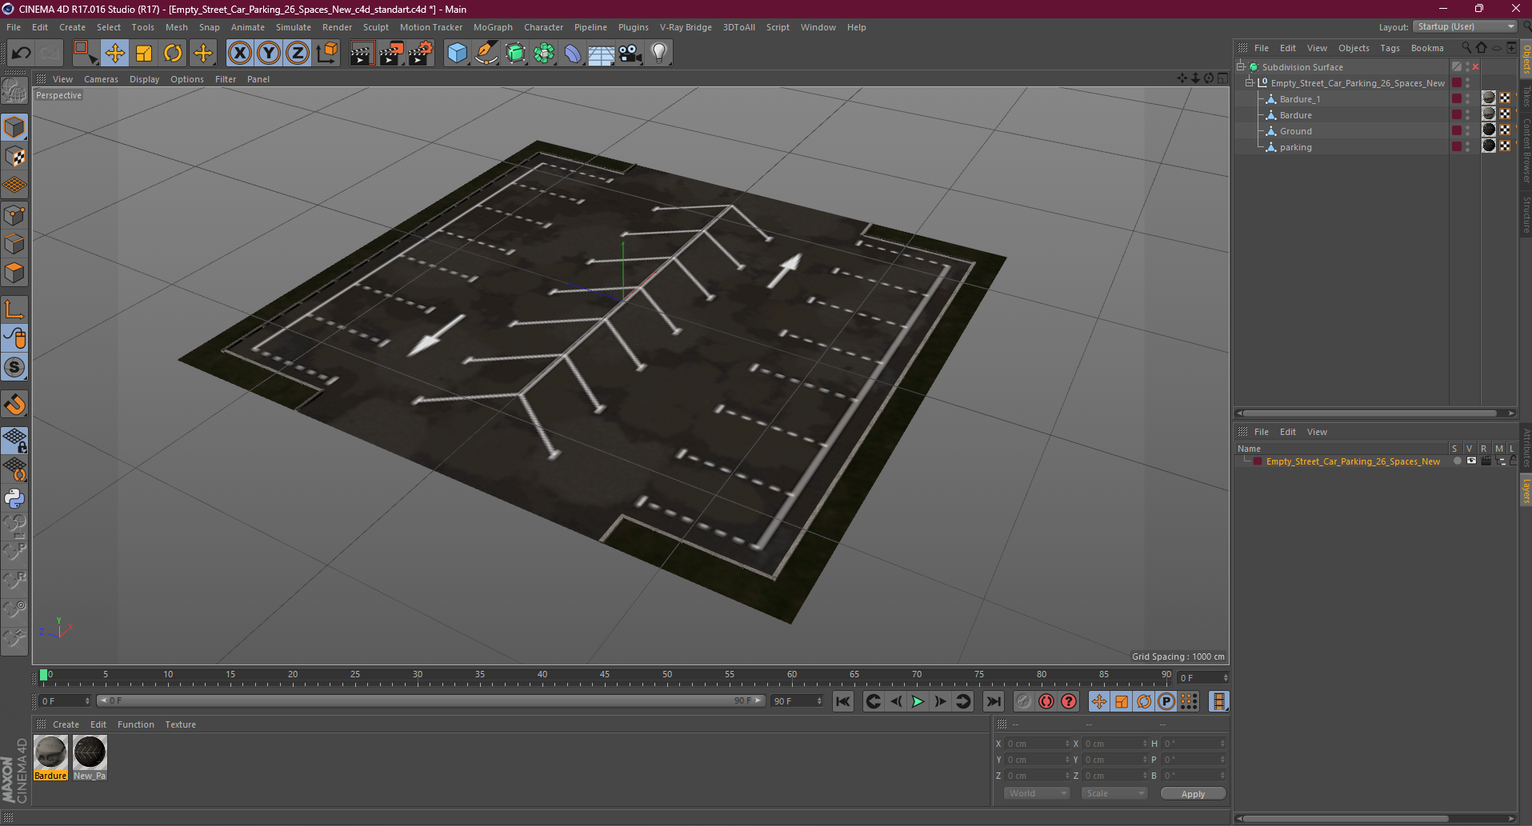
Task: Open the Simulate menu
Action: pos(294,27)
